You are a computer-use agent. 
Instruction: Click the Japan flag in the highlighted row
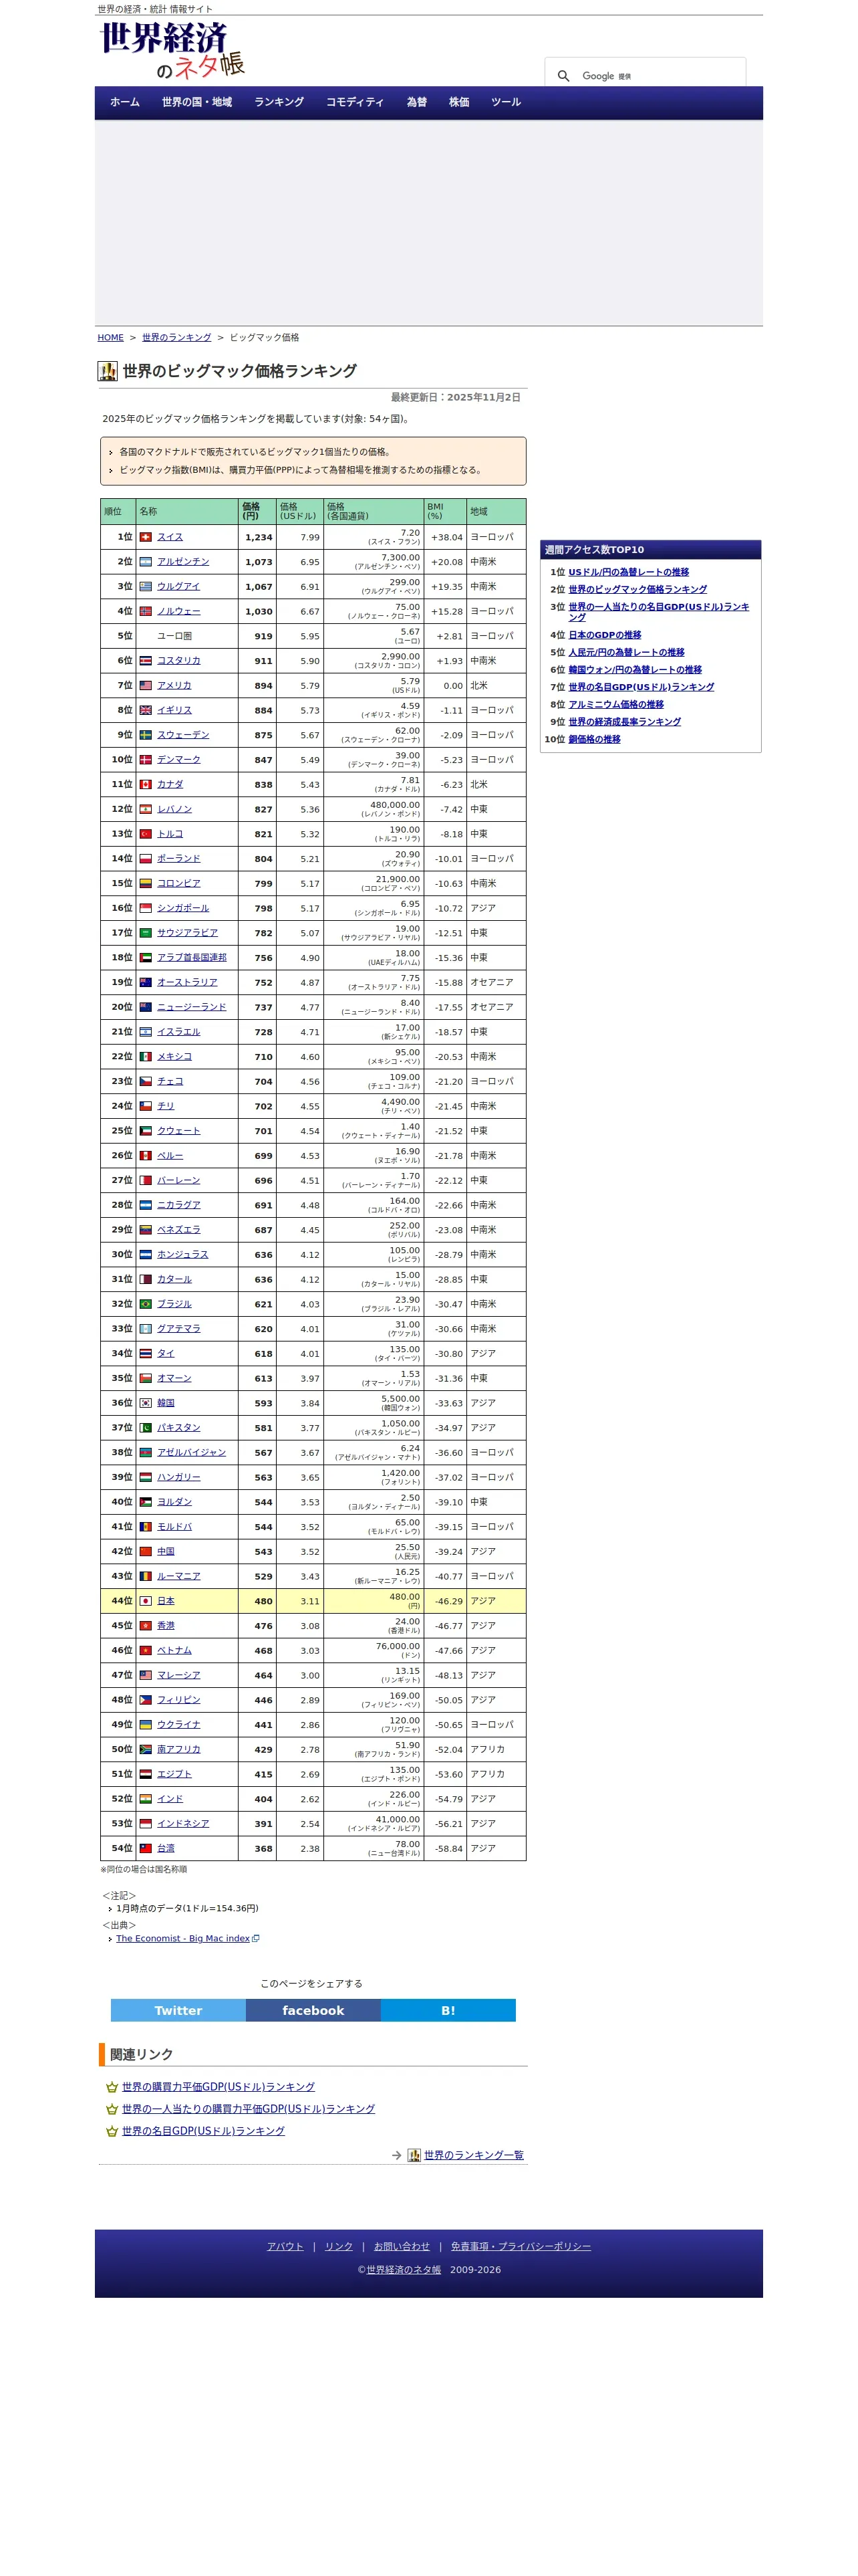tap(146, 1601)
